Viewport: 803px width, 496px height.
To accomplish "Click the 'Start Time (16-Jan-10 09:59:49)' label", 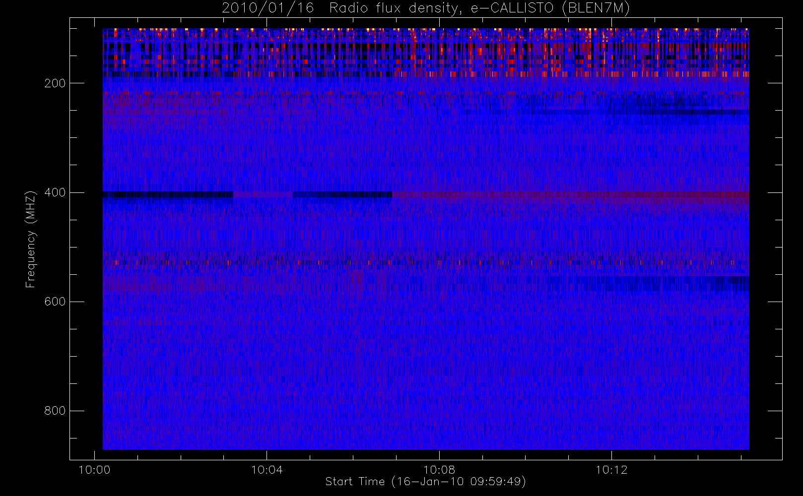I will tap(426, 482).
